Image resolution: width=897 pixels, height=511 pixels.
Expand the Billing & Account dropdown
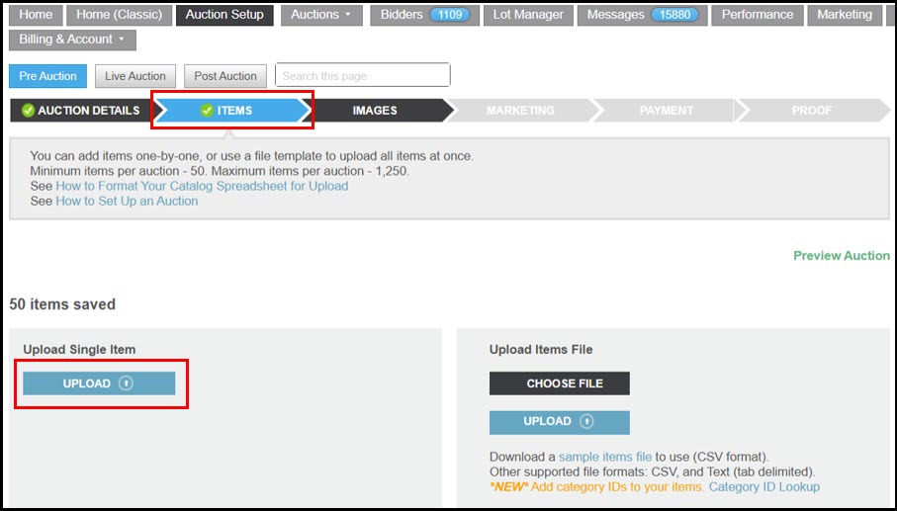[x=72, y=40]
